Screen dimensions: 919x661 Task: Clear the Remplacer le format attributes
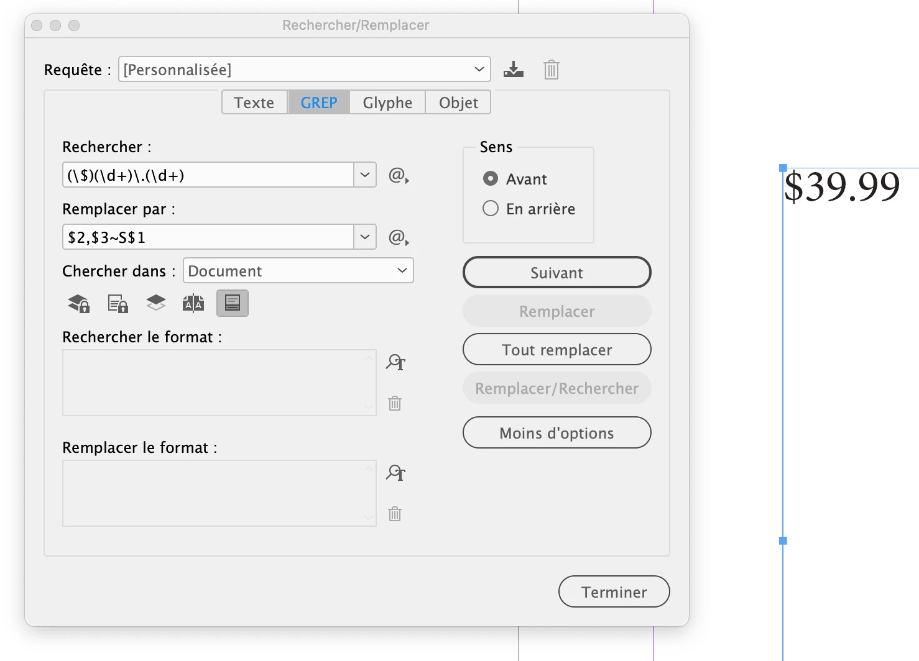pyautogui.click(x=395, y=514)
